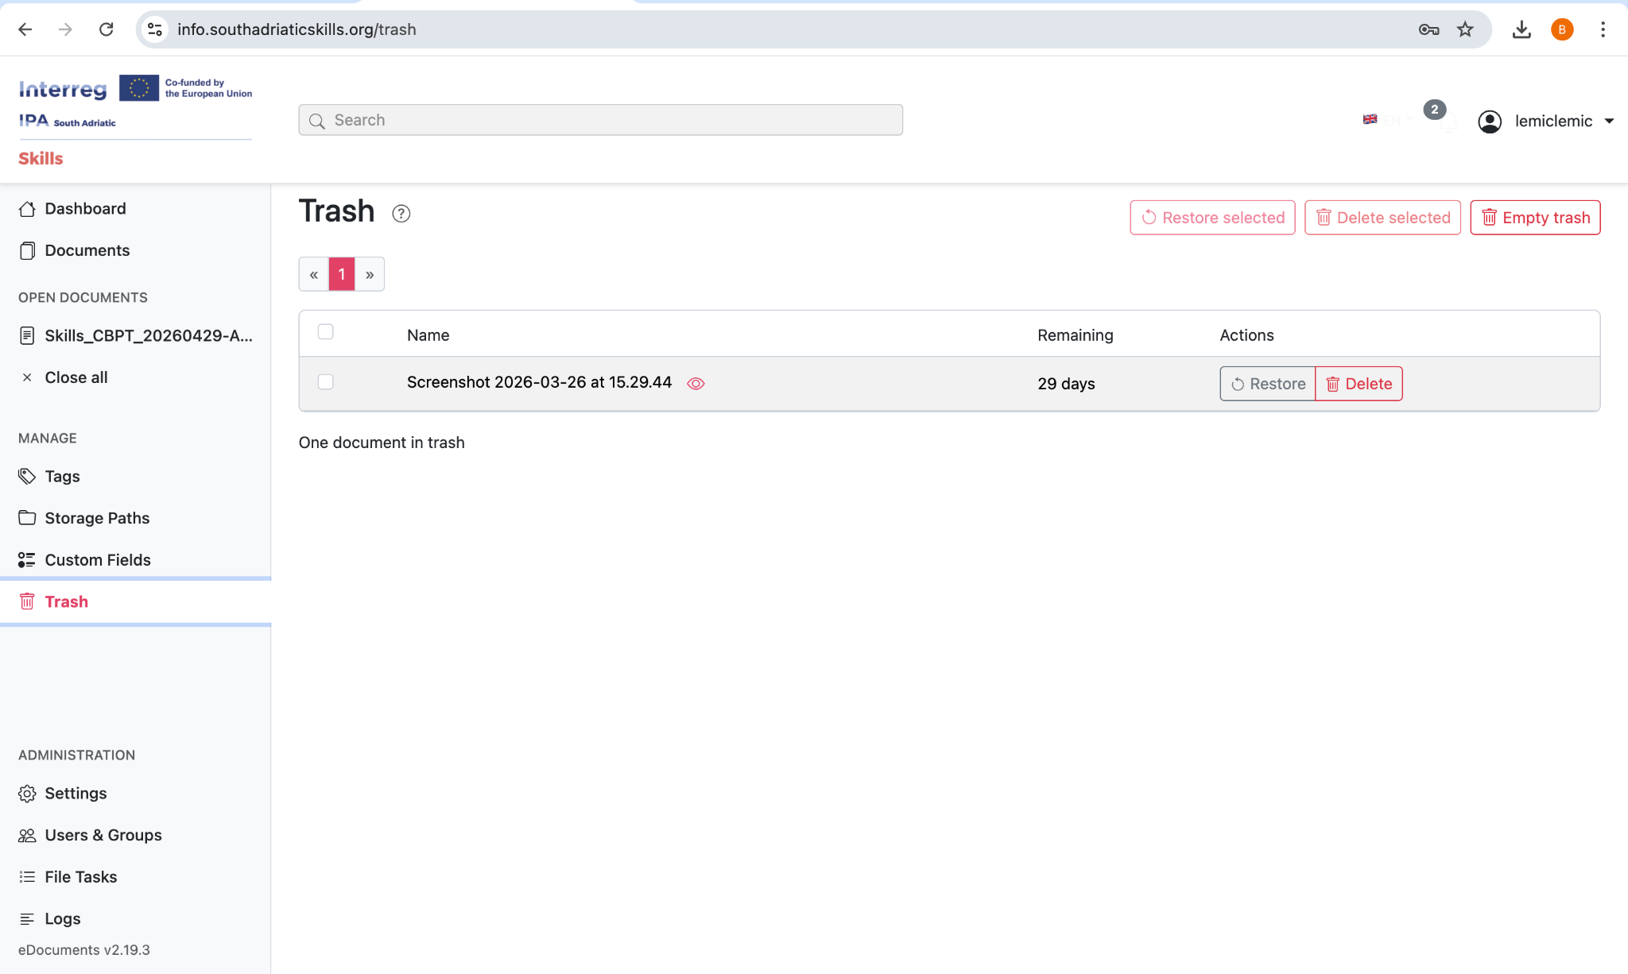Open browser downloads icon
The height and width of the screenshot is (974, 1628).
click(x=1521, y=29)
